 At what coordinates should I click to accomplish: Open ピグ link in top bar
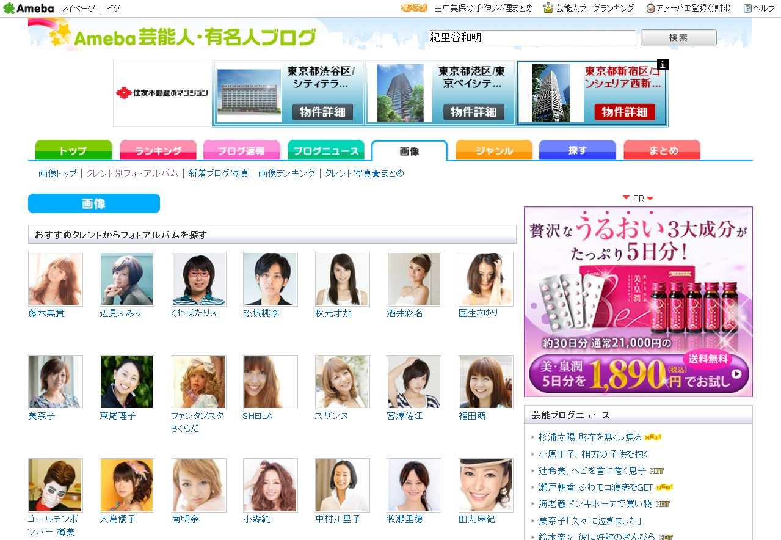[x=113, y=9]
